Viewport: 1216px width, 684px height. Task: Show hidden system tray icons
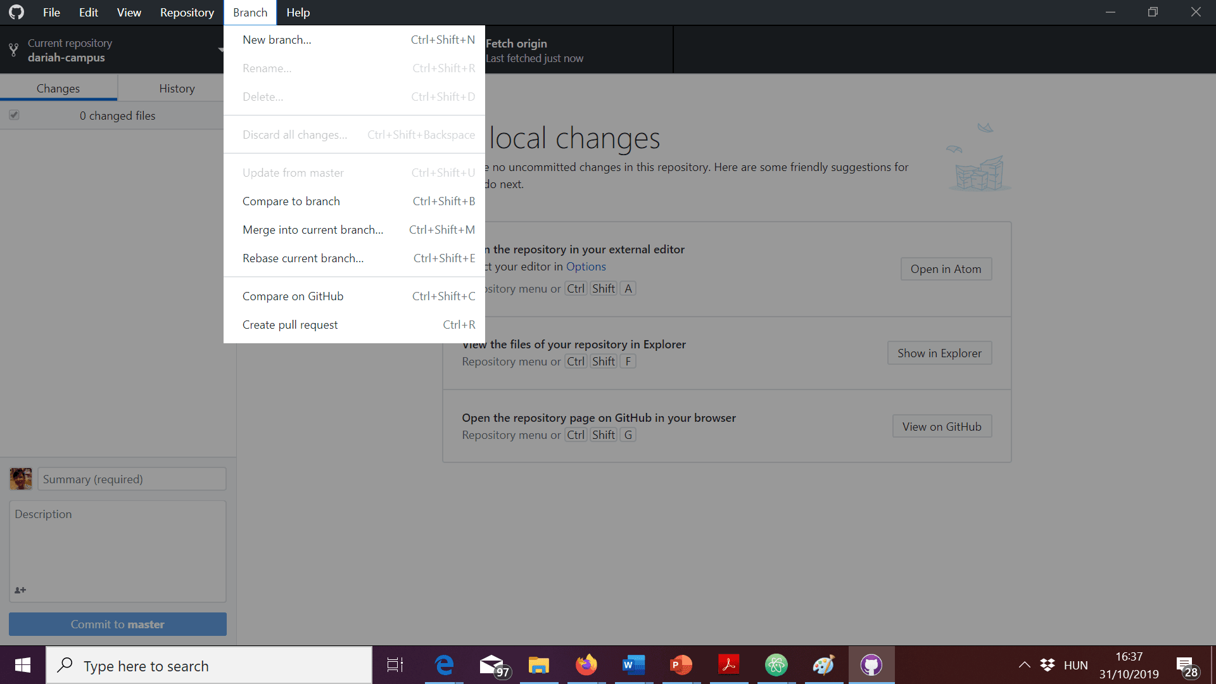click(1024, 665)
